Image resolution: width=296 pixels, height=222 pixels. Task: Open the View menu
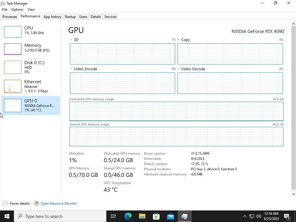tap(31, 10)
